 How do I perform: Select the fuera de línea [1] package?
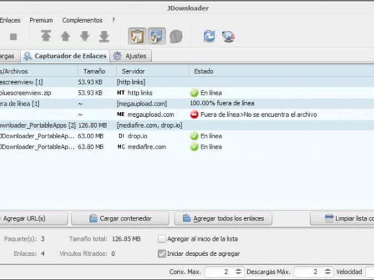coord(187,103)
